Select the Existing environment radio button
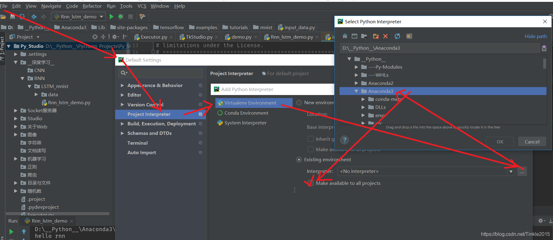 pyautogui.click(x=299, y=160)
